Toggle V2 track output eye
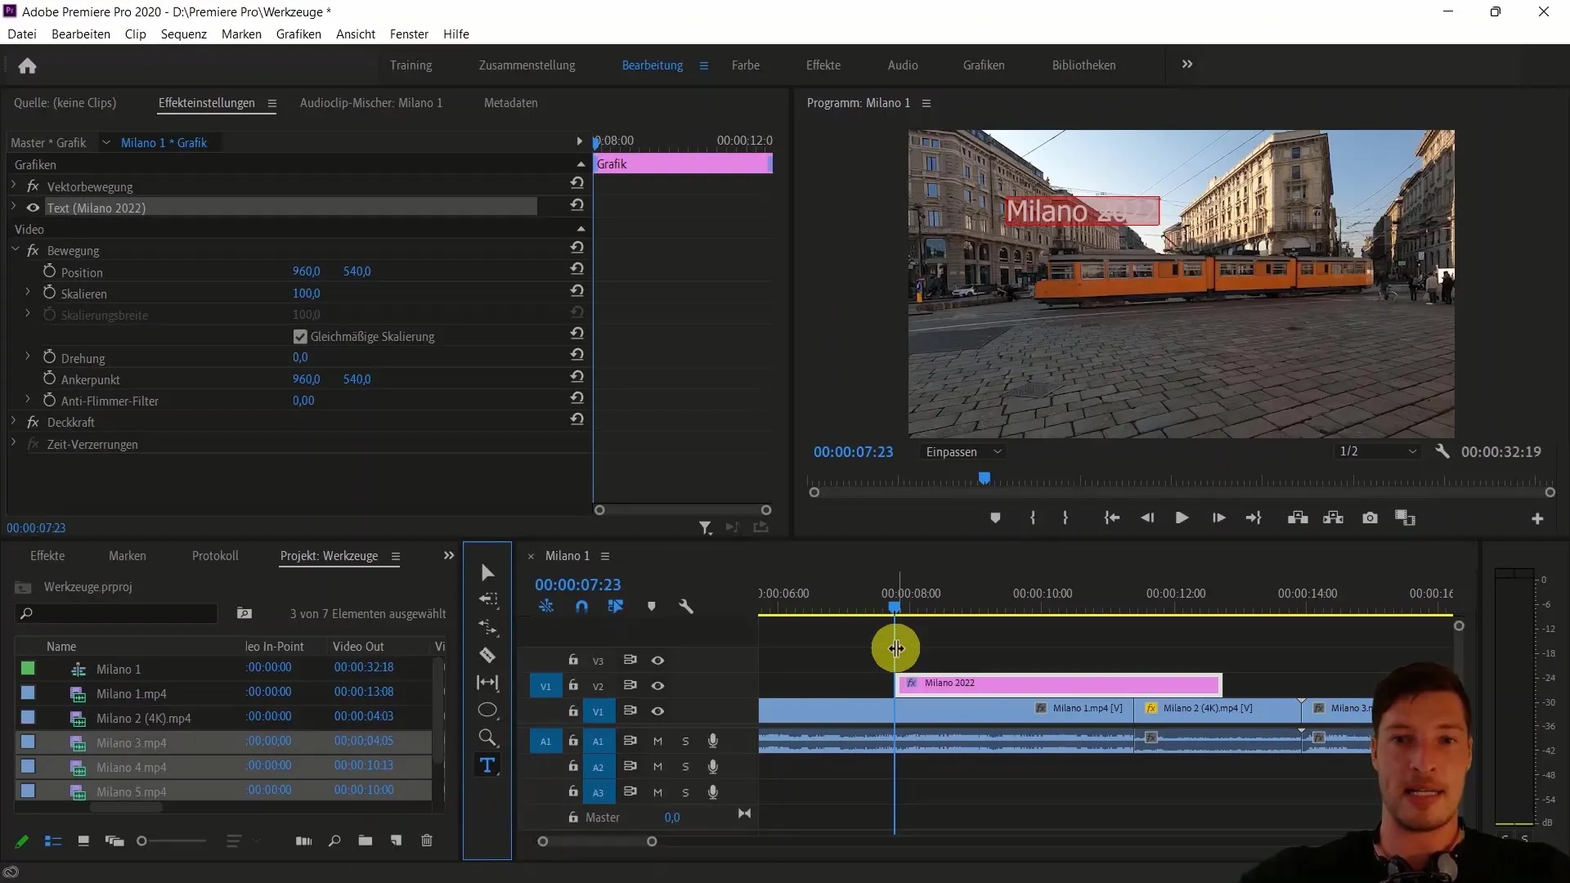This screenshot has width=1570, height=883. (657, 686)
